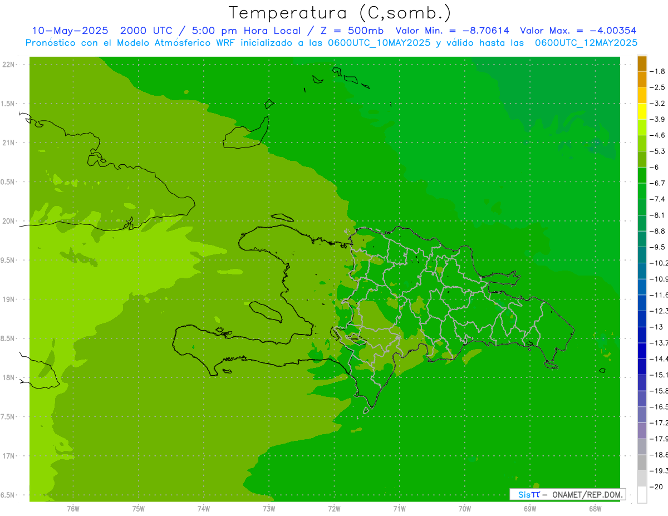
Task: Click the '-20' colorbar label
Action: pos(657,487)
